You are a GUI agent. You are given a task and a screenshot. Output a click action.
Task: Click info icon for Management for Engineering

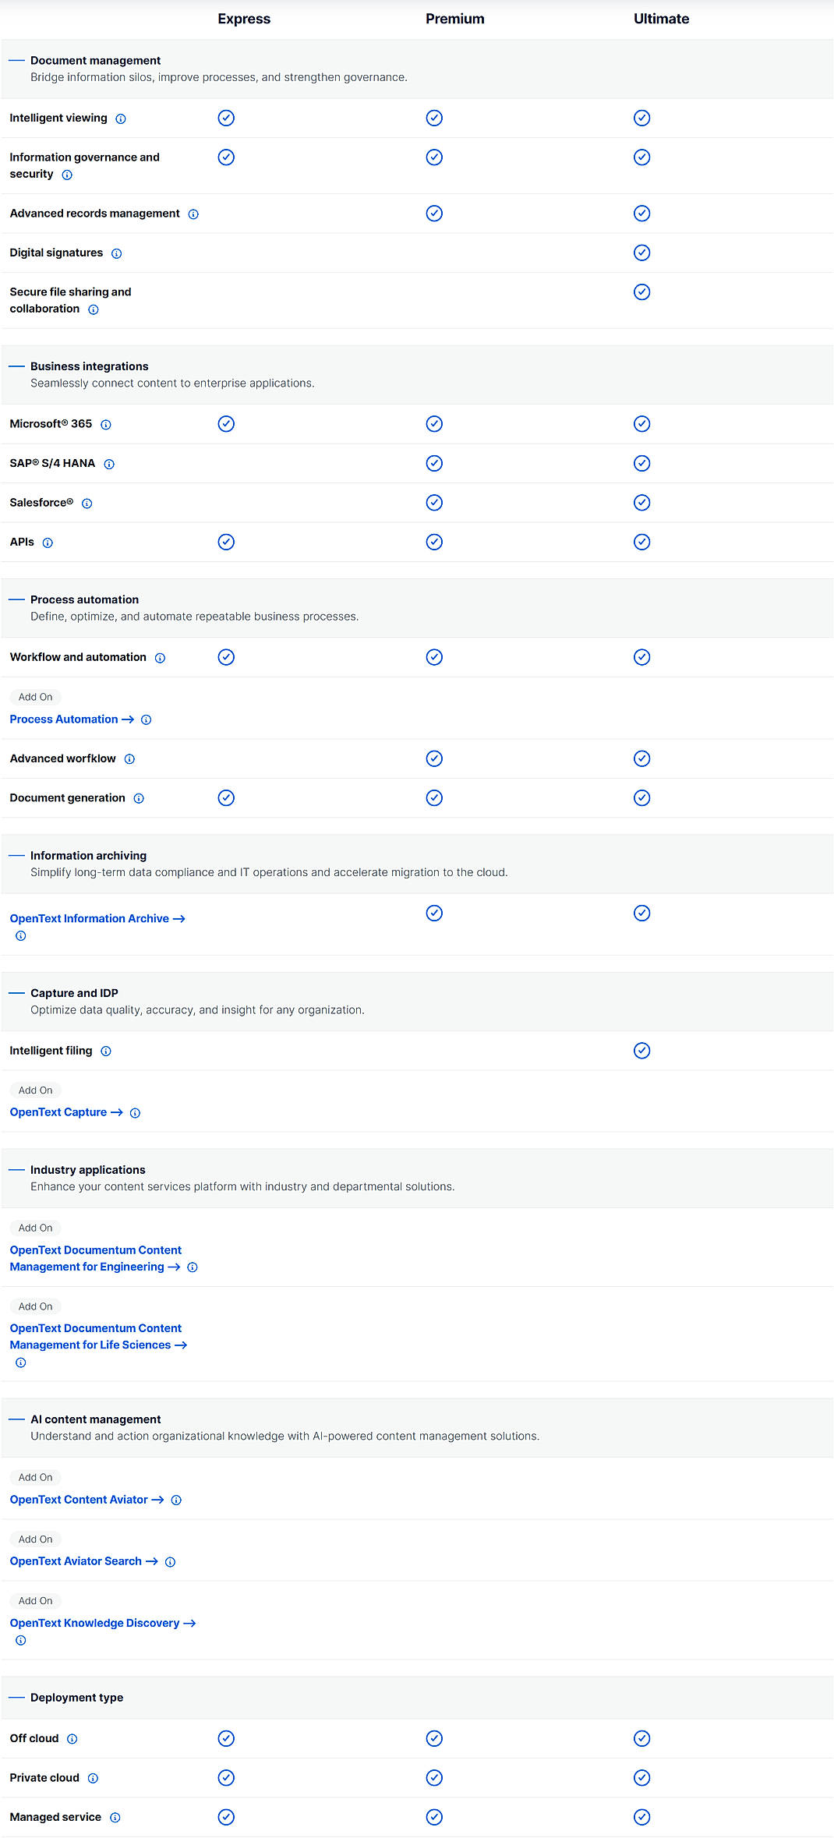pos(193,1267)
